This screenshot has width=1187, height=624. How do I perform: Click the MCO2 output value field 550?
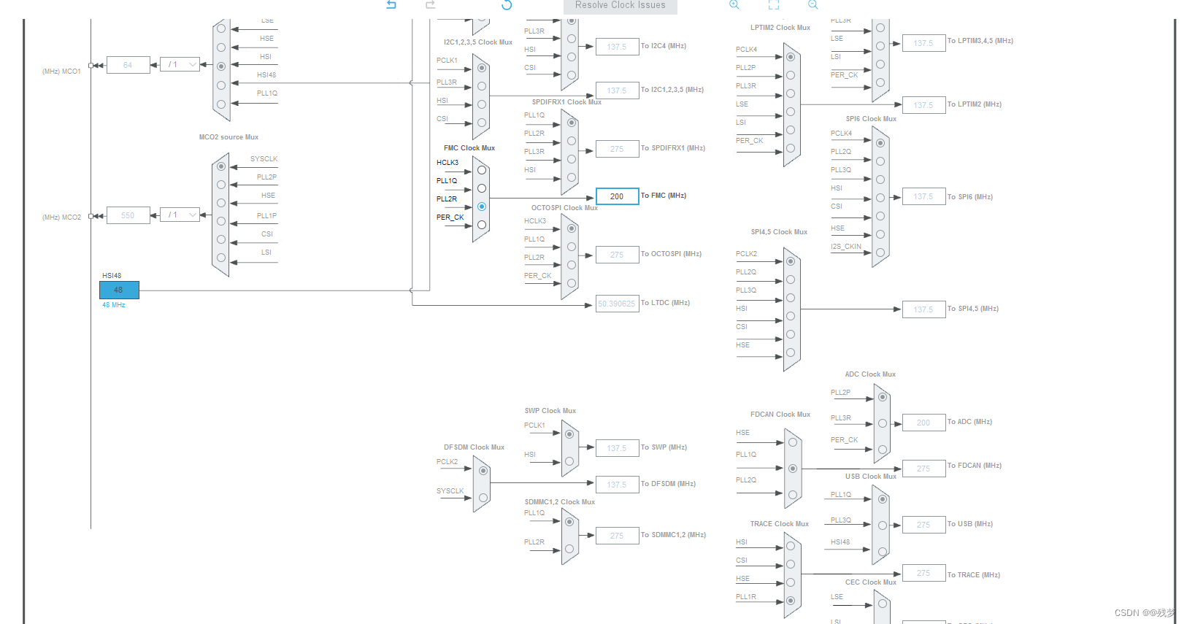coord(128,215)
